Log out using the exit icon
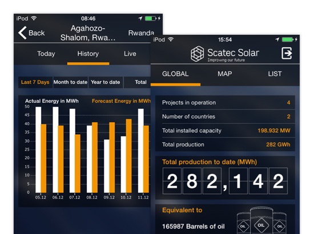The height and width of the screenshot is (234, 314). (x=287, y=53)
